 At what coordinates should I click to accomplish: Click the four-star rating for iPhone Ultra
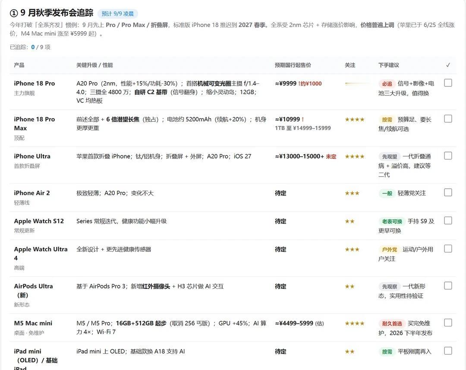click(355, 156)
